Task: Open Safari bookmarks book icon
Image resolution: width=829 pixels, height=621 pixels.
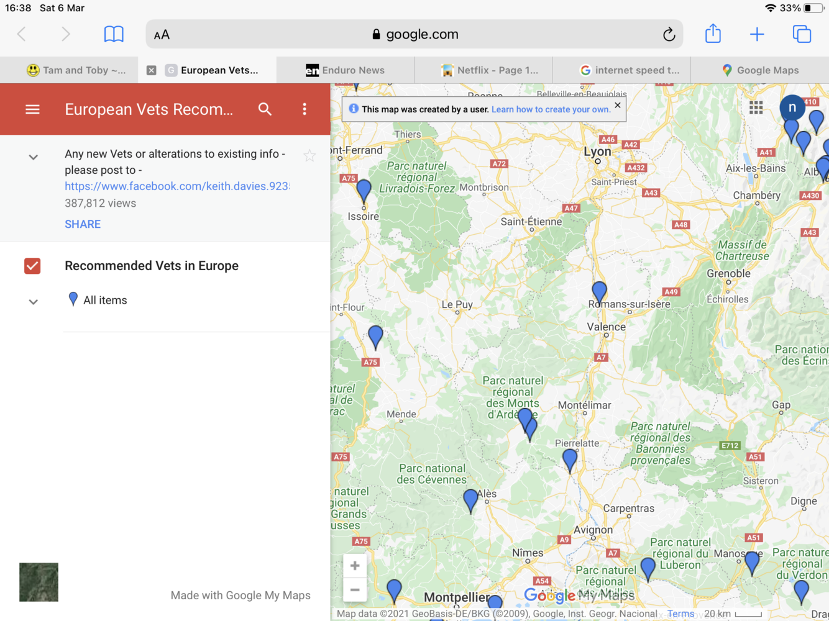Action: (114, 34)
